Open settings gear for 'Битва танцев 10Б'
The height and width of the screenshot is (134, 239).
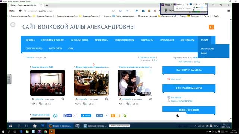pos(63,99)
